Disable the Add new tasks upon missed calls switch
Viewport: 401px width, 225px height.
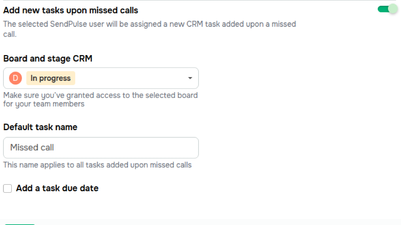click(387, 9)
